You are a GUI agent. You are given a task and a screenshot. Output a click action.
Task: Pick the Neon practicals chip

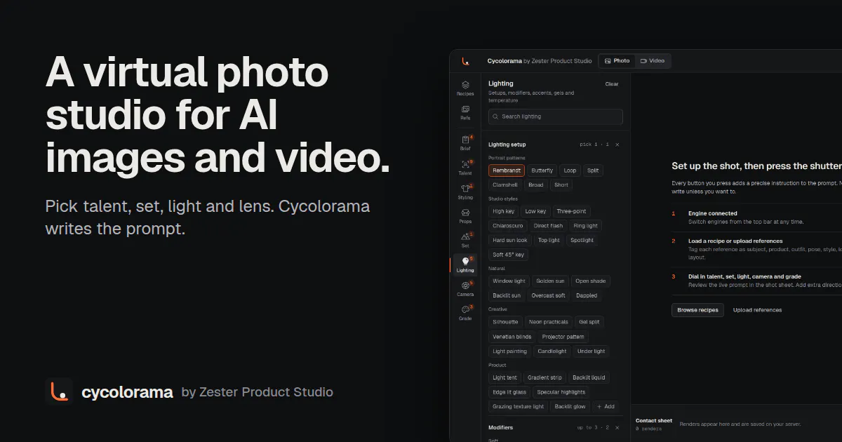[x=549, y=322]
